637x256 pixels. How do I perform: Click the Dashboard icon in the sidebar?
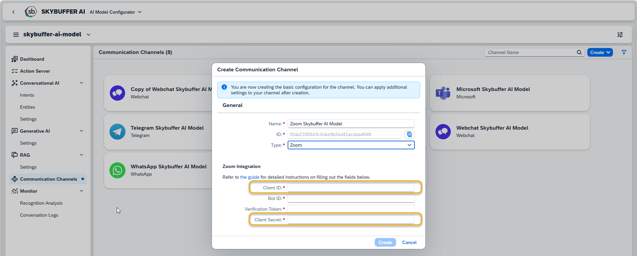pyautogui.click(x=14, y=59)
